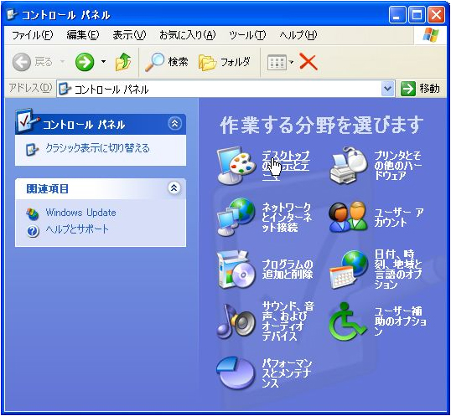Open the ユーザー アカウント people icon
Screen dimensions: 451x416
coord(349,217)
